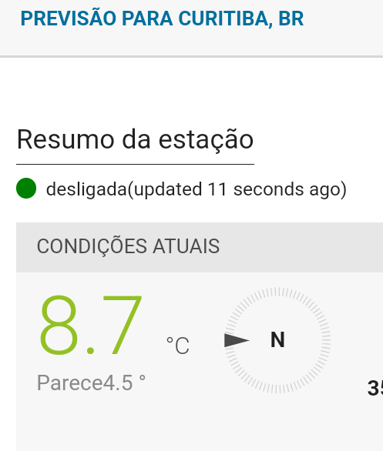The width and height of the screenshot is (383, 451).
Task: Select the Condições Atuais panel header
Action: (200, 247)
